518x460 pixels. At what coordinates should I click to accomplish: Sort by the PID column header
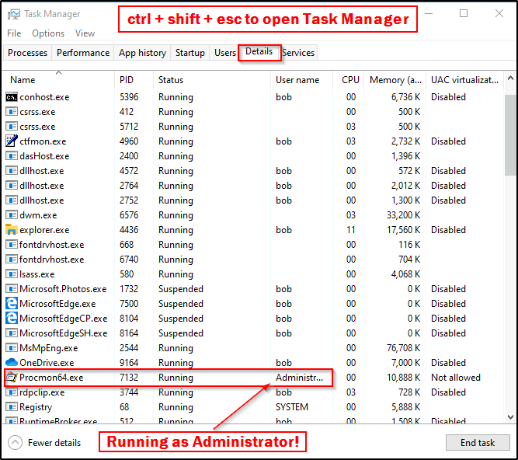click(x=127, y=80)
